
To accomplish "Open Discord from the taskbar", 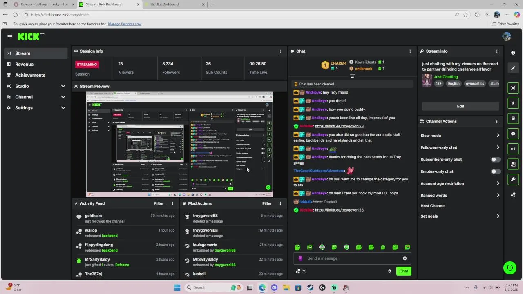I will click(274, 288).
